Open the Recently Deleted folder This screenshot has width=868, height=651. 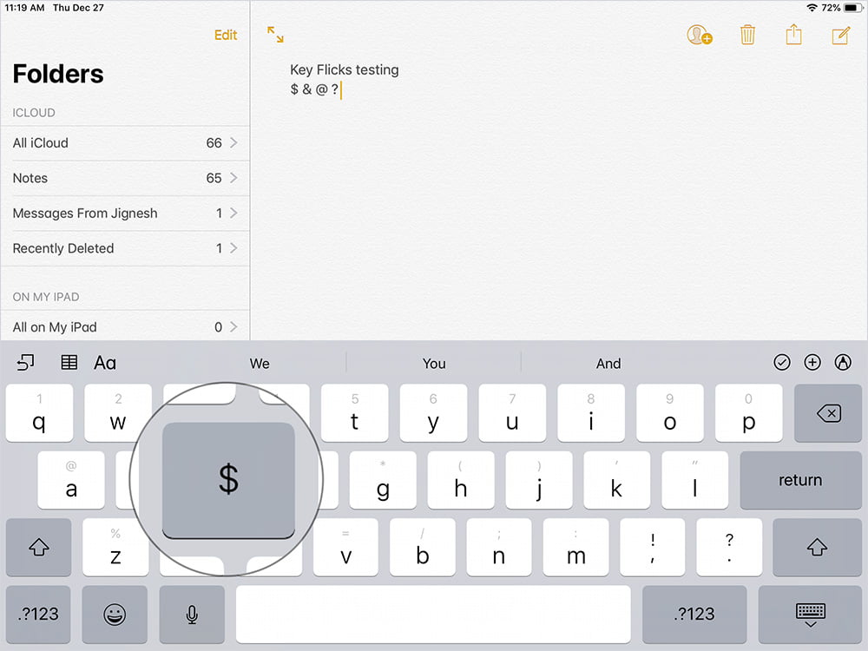[125, 248]
